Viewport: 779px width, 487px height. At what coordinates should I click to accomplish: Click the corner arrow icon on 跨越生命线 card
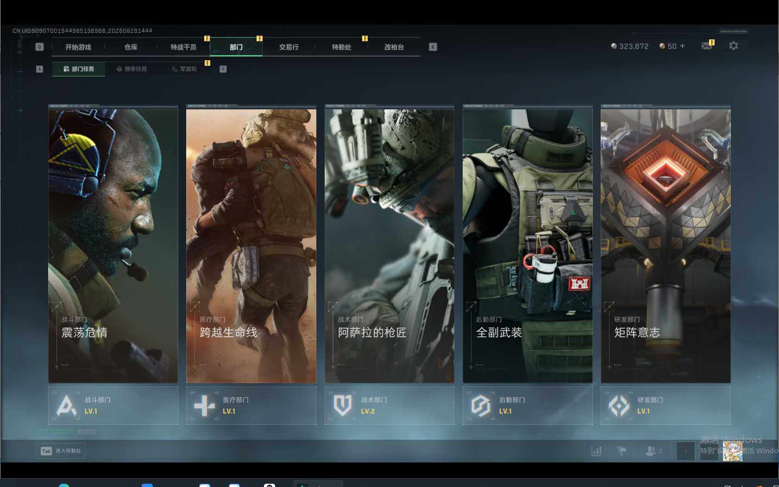coord(195,306)
